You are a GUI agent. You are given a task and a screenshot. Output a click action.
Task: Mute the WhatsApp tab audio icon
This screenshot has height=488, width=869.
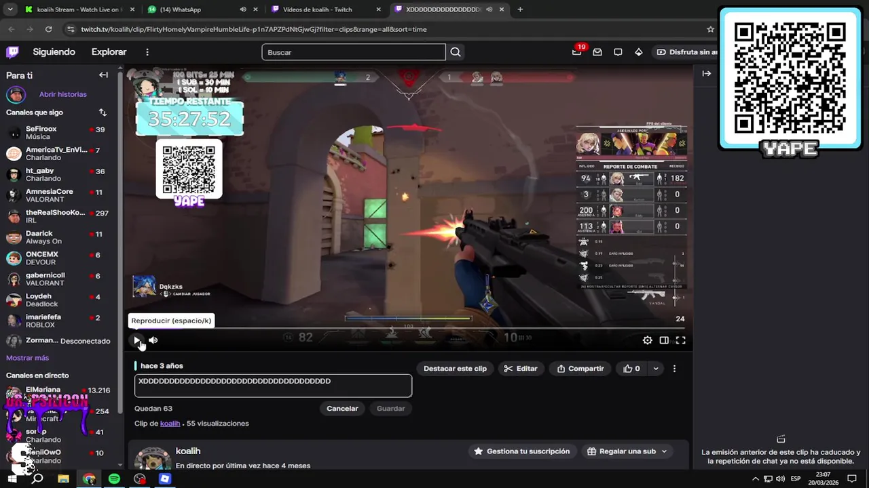243,9
